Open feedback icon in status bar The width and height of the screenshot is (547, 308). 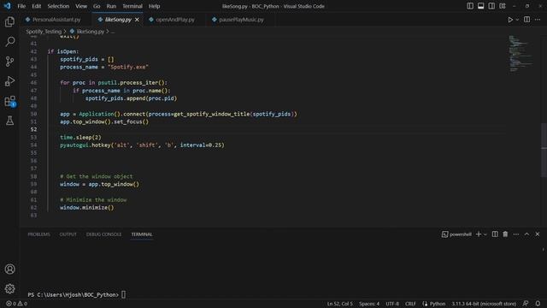tap(526, 304)
